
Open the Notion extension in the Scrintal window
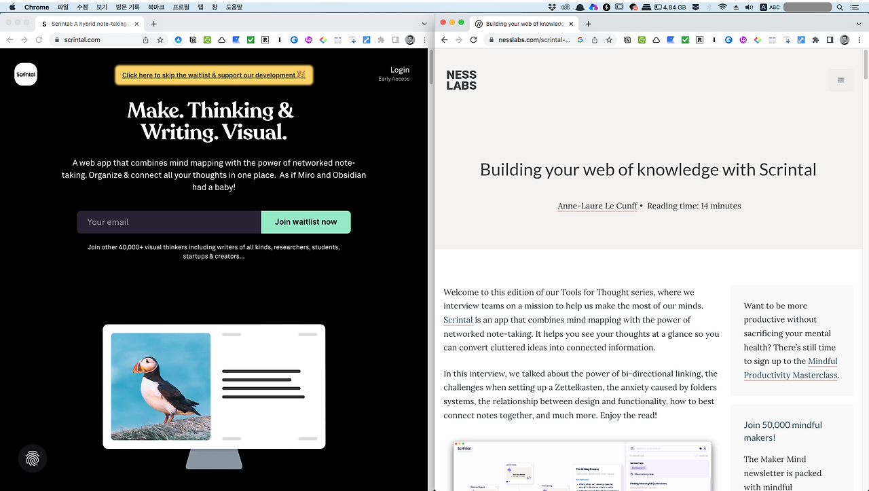click(193, 40)
